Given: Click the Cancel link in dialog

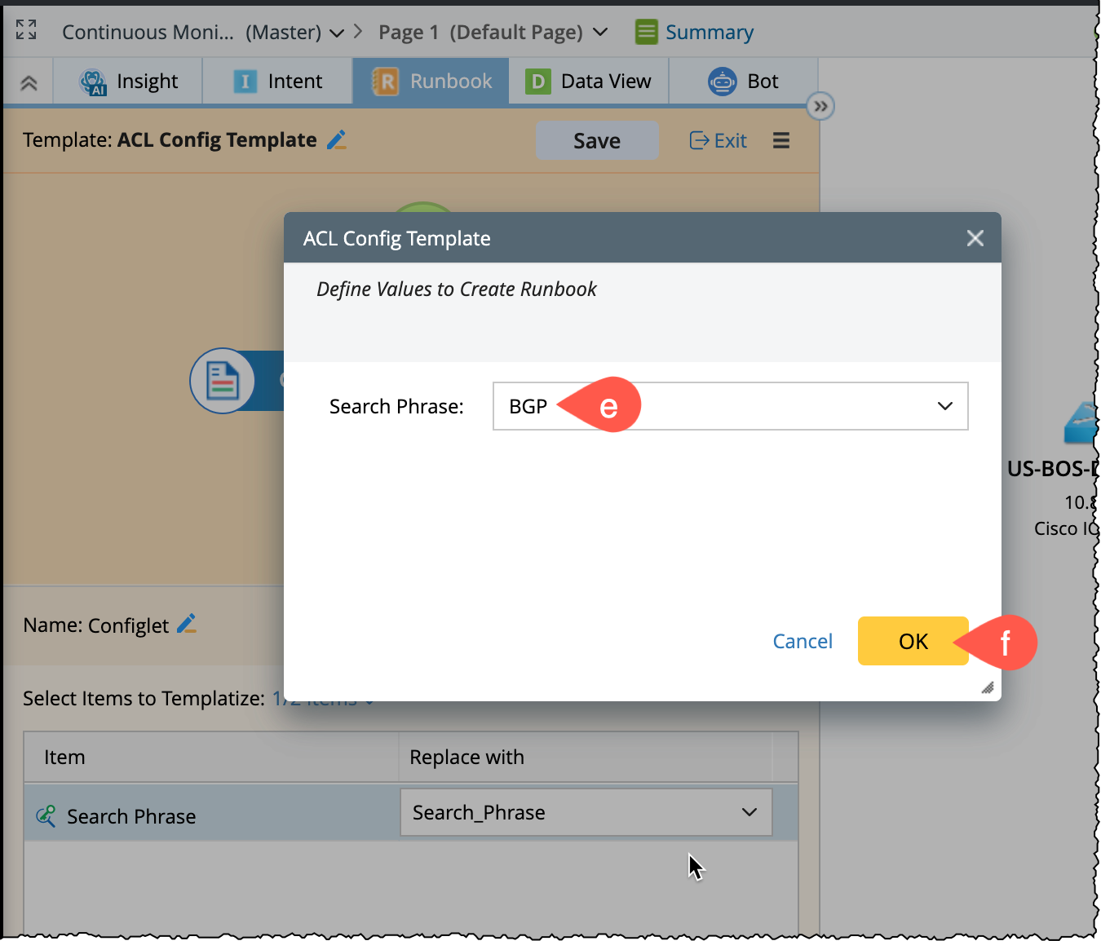Looking at the screenshot, I should click(x=802, y=642).
